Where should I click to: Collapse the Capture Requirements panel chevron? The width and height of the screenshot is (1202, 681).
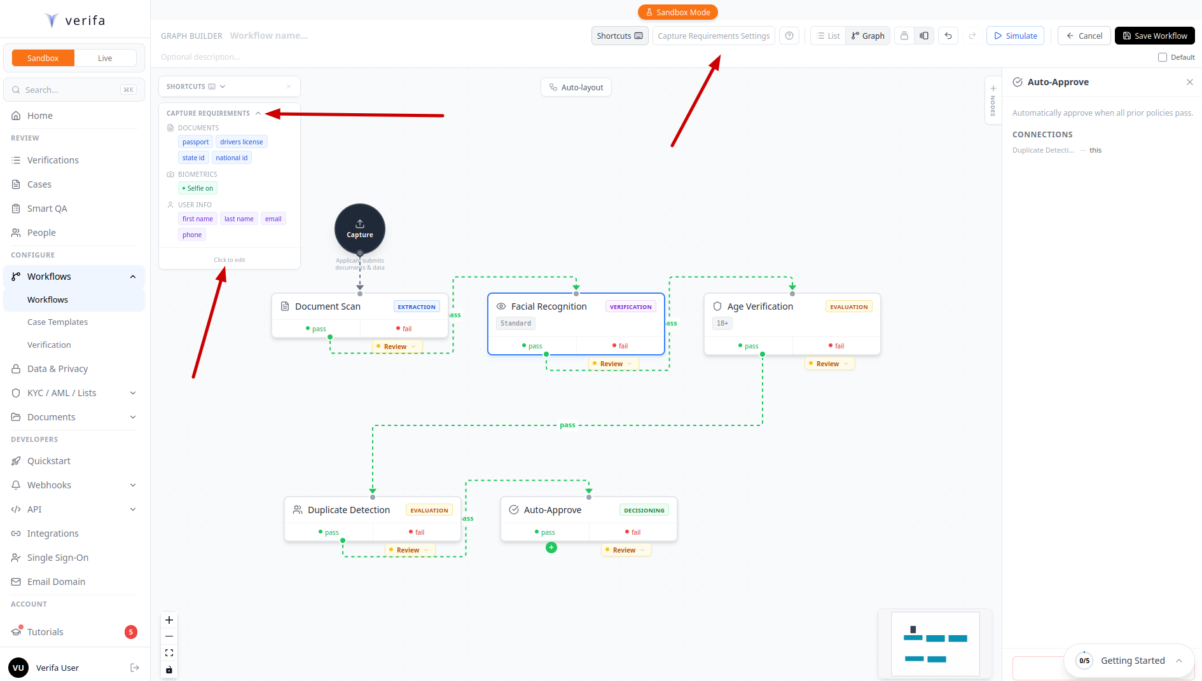coord(258,113)
